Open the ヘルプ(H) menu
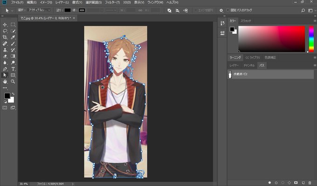Screen dimensions: 317x186 pos(172,2)
